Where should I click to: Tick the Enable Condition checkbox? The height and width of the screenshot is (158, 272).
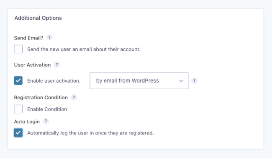(x=18, y=109)
